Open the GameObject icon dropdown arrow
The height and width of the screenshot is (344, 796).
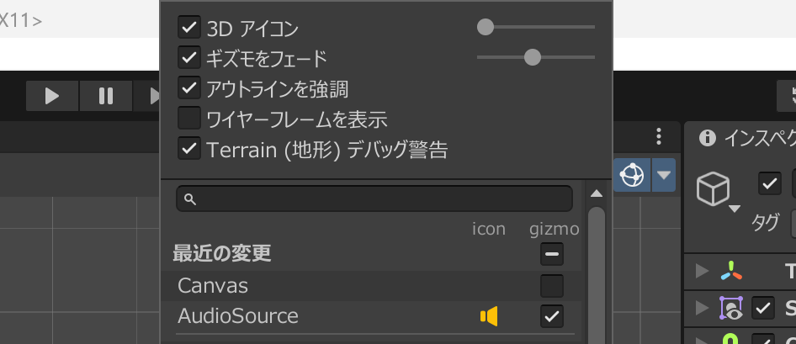tap(735, 209)
